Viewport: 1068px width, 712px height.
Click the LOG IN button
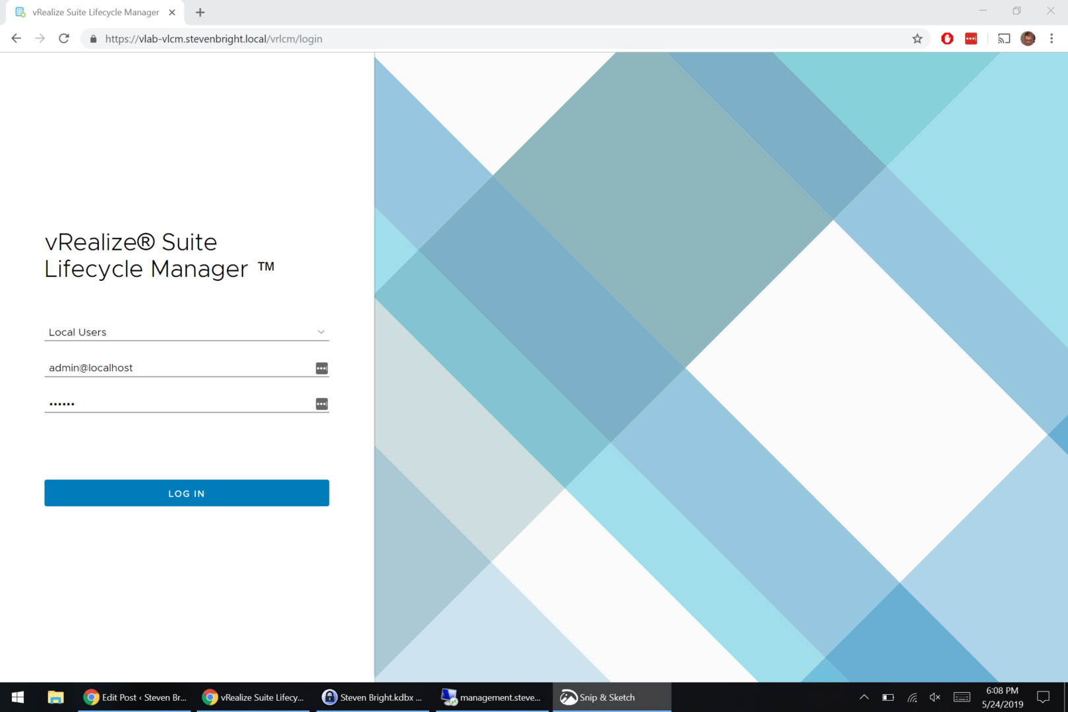[187, 493]
